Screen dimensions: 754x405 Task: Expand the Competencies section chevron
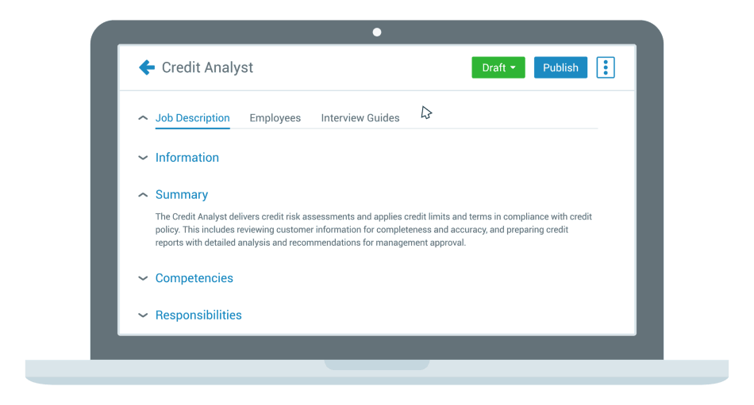[x=143, y=278]
